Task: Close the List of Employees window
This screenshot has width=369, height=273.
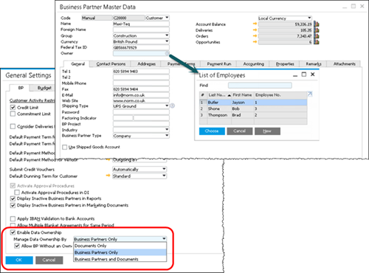Action: pos(313,75)
